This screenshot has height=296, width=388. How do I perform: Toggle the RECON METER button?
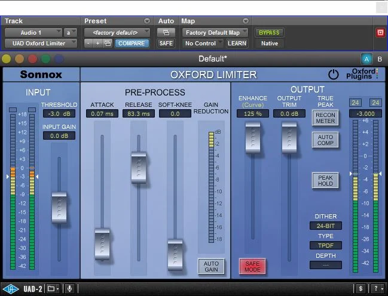[325, 118]
